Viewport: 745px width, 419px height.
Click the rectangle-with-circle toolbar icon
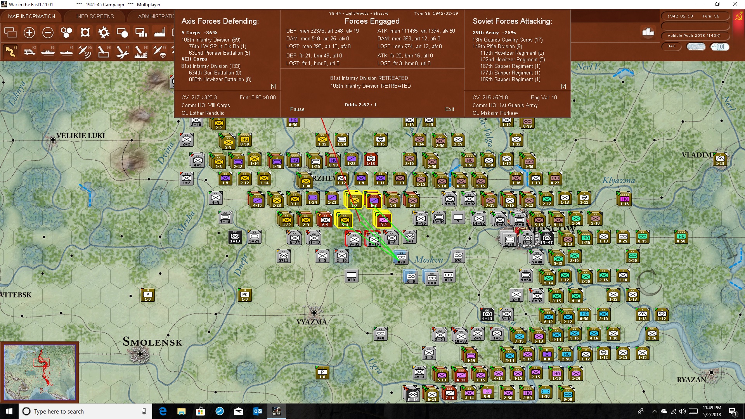(122, 33)
